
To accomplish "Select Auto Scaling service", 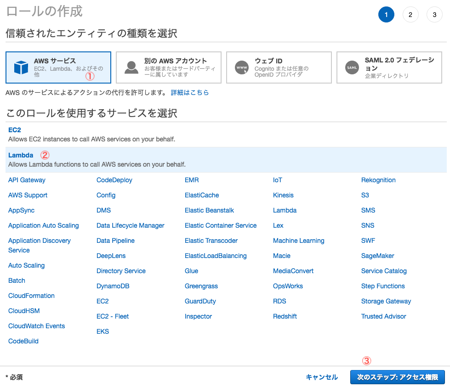I will 26,265.
